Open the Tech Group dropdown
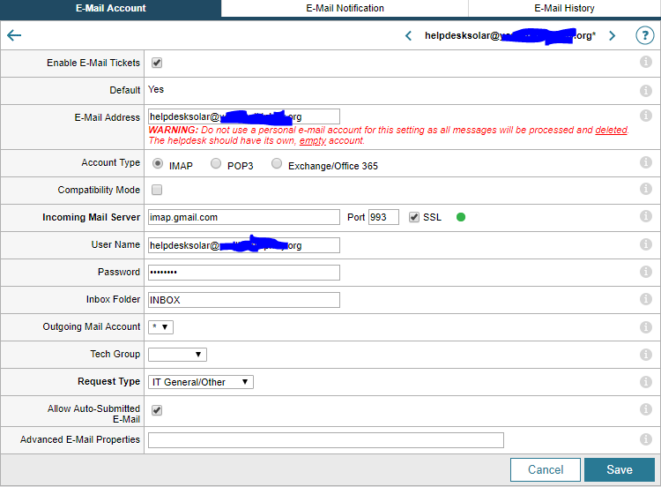The height and width of the screenshot is (487, 661). 177,355
